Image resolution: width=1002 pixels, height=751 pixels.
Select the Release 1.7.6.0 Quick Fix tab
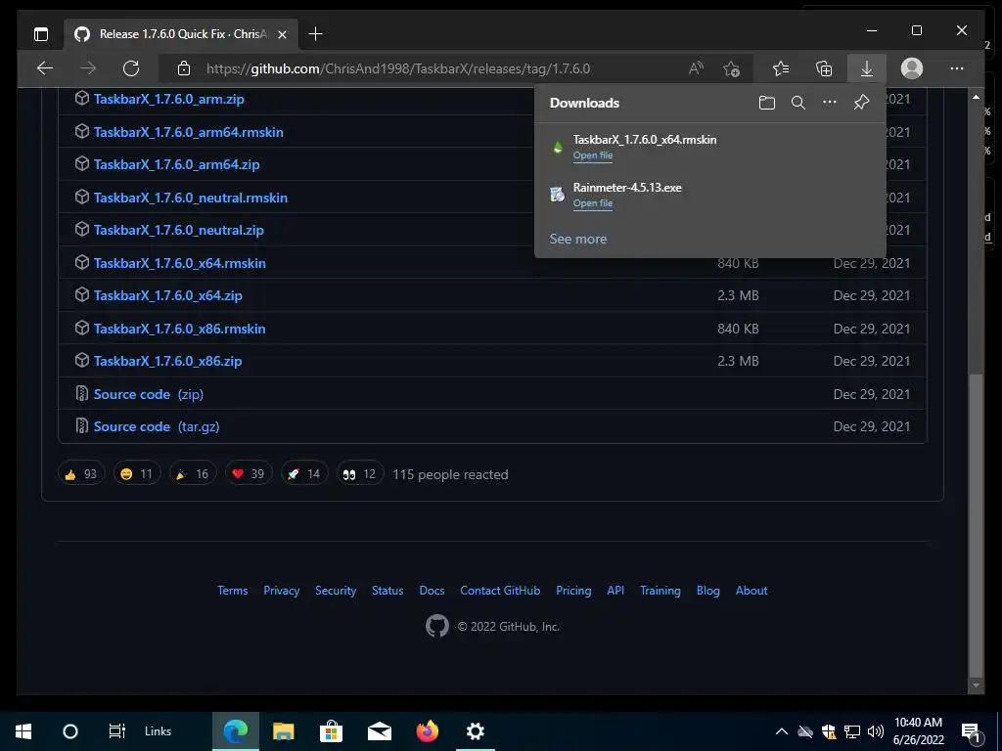[181, 34]
